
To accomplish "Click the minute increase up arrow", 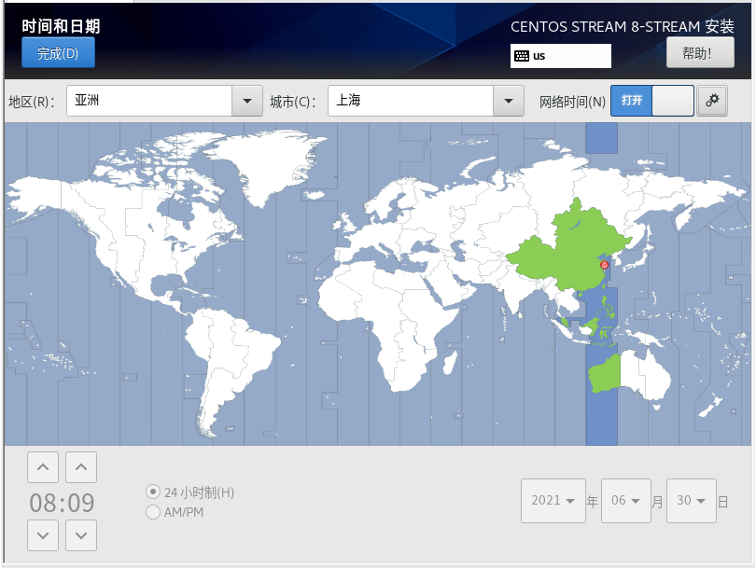I will [x=81, y=467].
